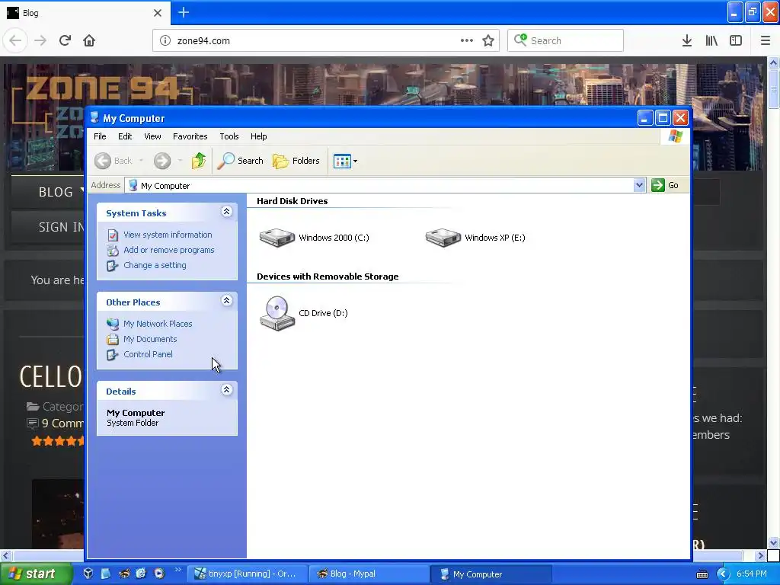The height and width of the screenshot is (585, 780).
Task: Click Change a setting link
Action: [155, 265]
